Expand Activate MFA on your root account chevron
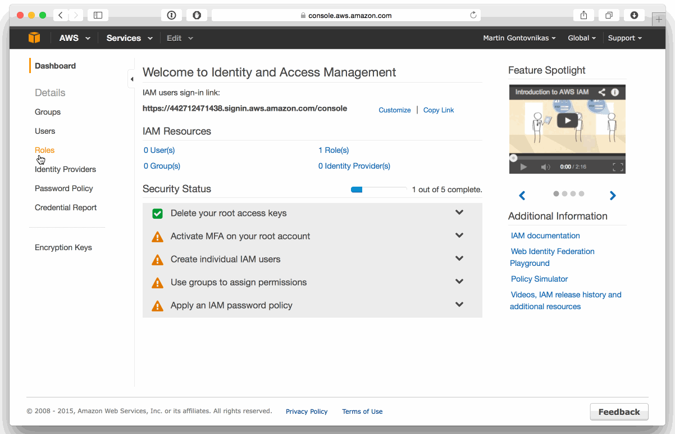The width and height of the screenshot is (675, 434). pos(459,236)
